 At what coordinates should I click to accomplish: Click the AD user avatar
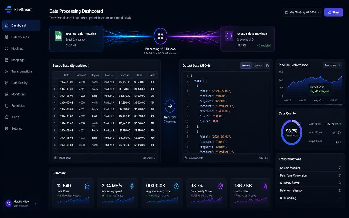pyautogui.click(x=8, y=204)
